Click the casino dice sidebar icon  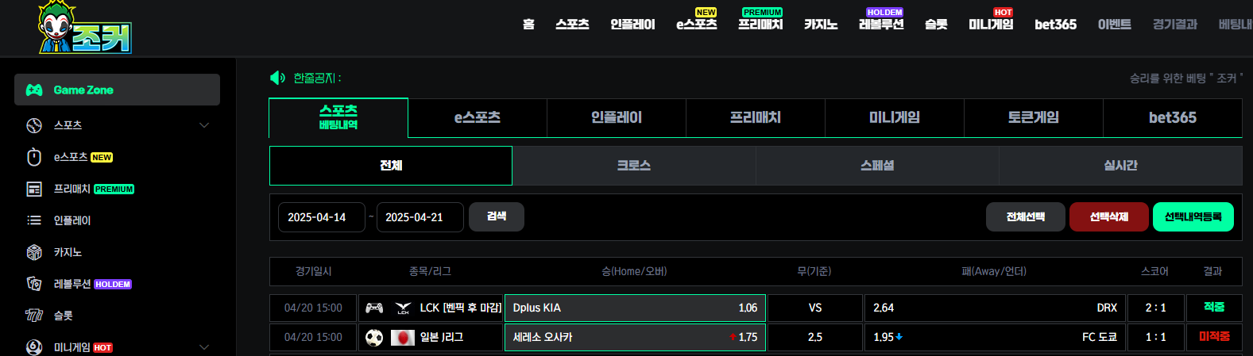34,252
